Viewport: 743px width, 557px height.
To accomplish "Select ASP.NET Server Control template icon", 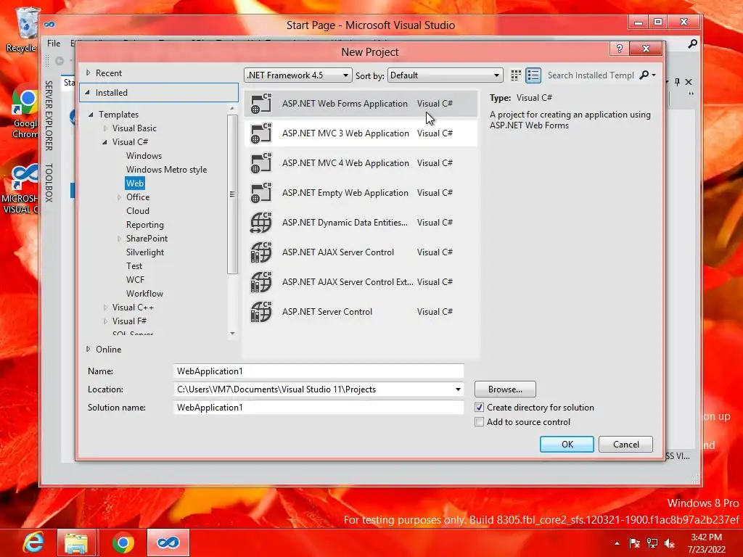I will tap(260, 312).
